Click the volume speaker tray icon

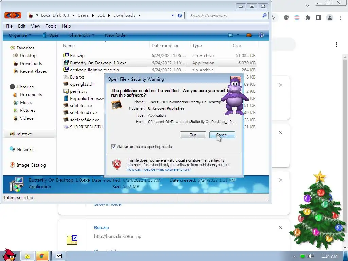pyautogui.click(x=311, y=256)
